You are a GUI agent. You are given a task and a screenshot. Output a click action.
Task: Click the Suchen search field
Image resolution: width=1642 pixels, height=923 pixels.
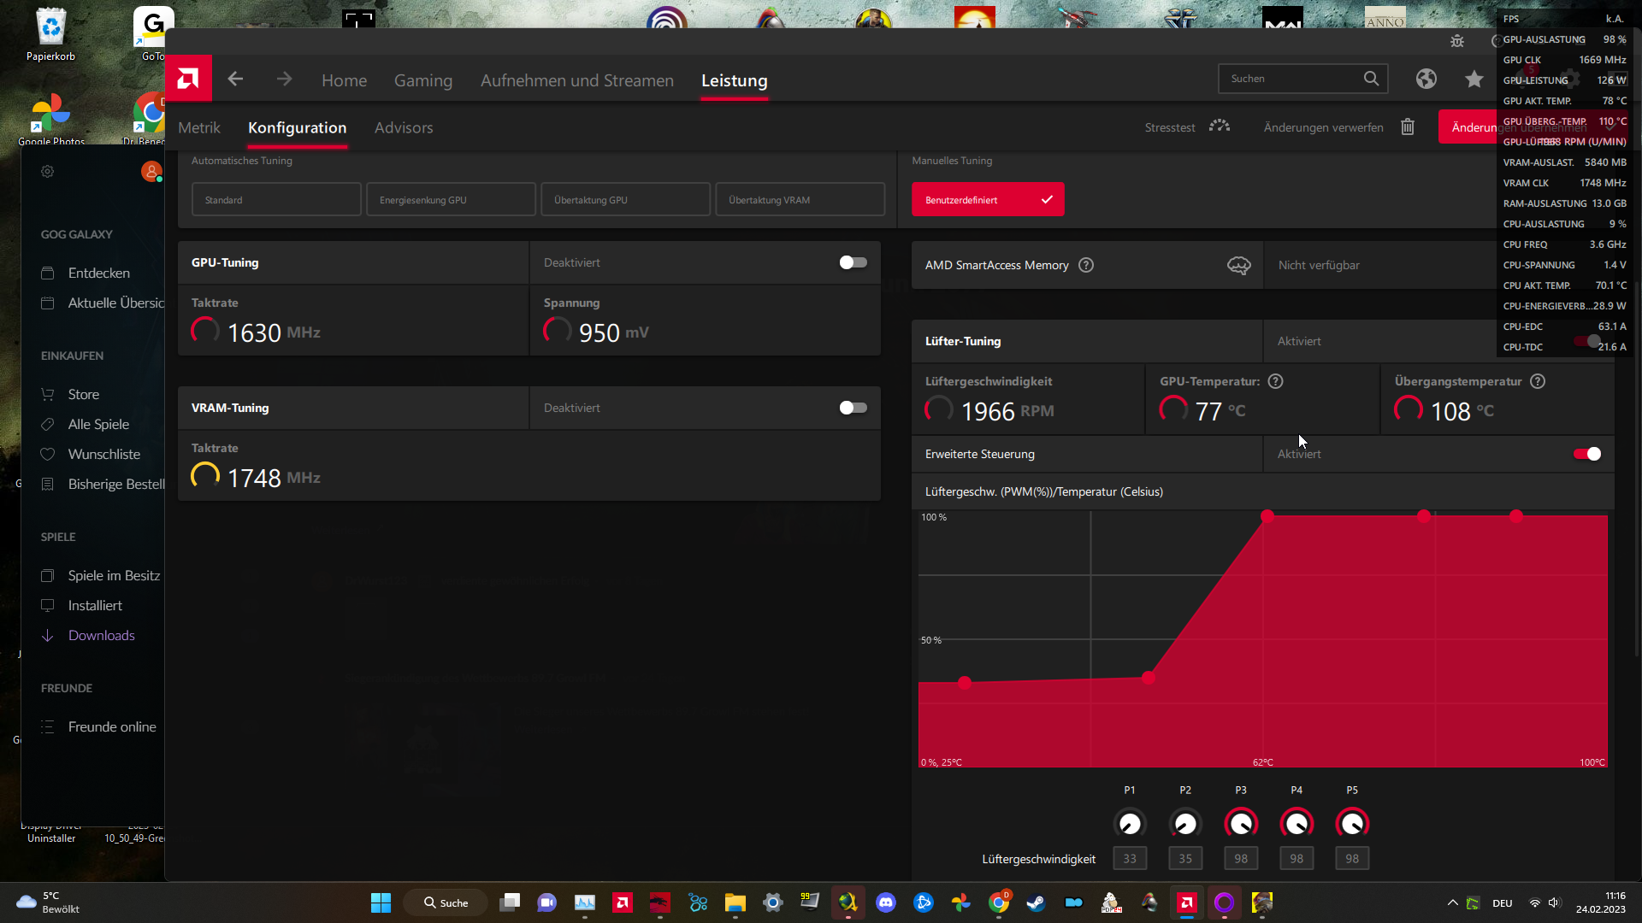pyautogui.click(x=1291, y=79)
